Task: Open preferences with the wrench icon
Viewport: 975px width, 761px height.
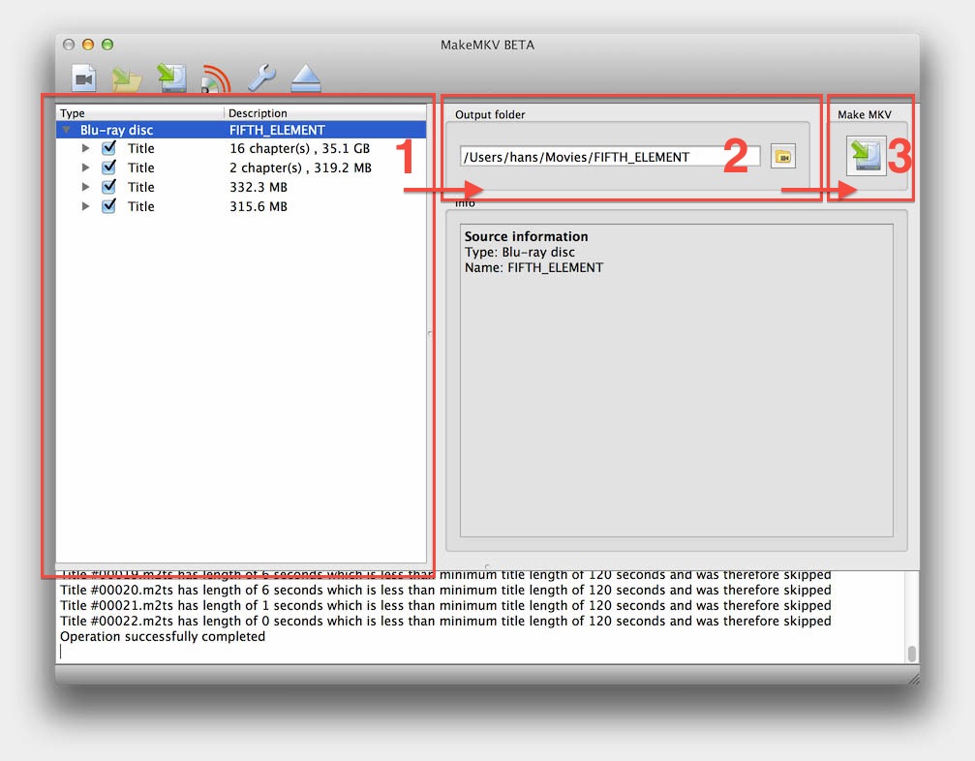Action: [x=261, y=78]
